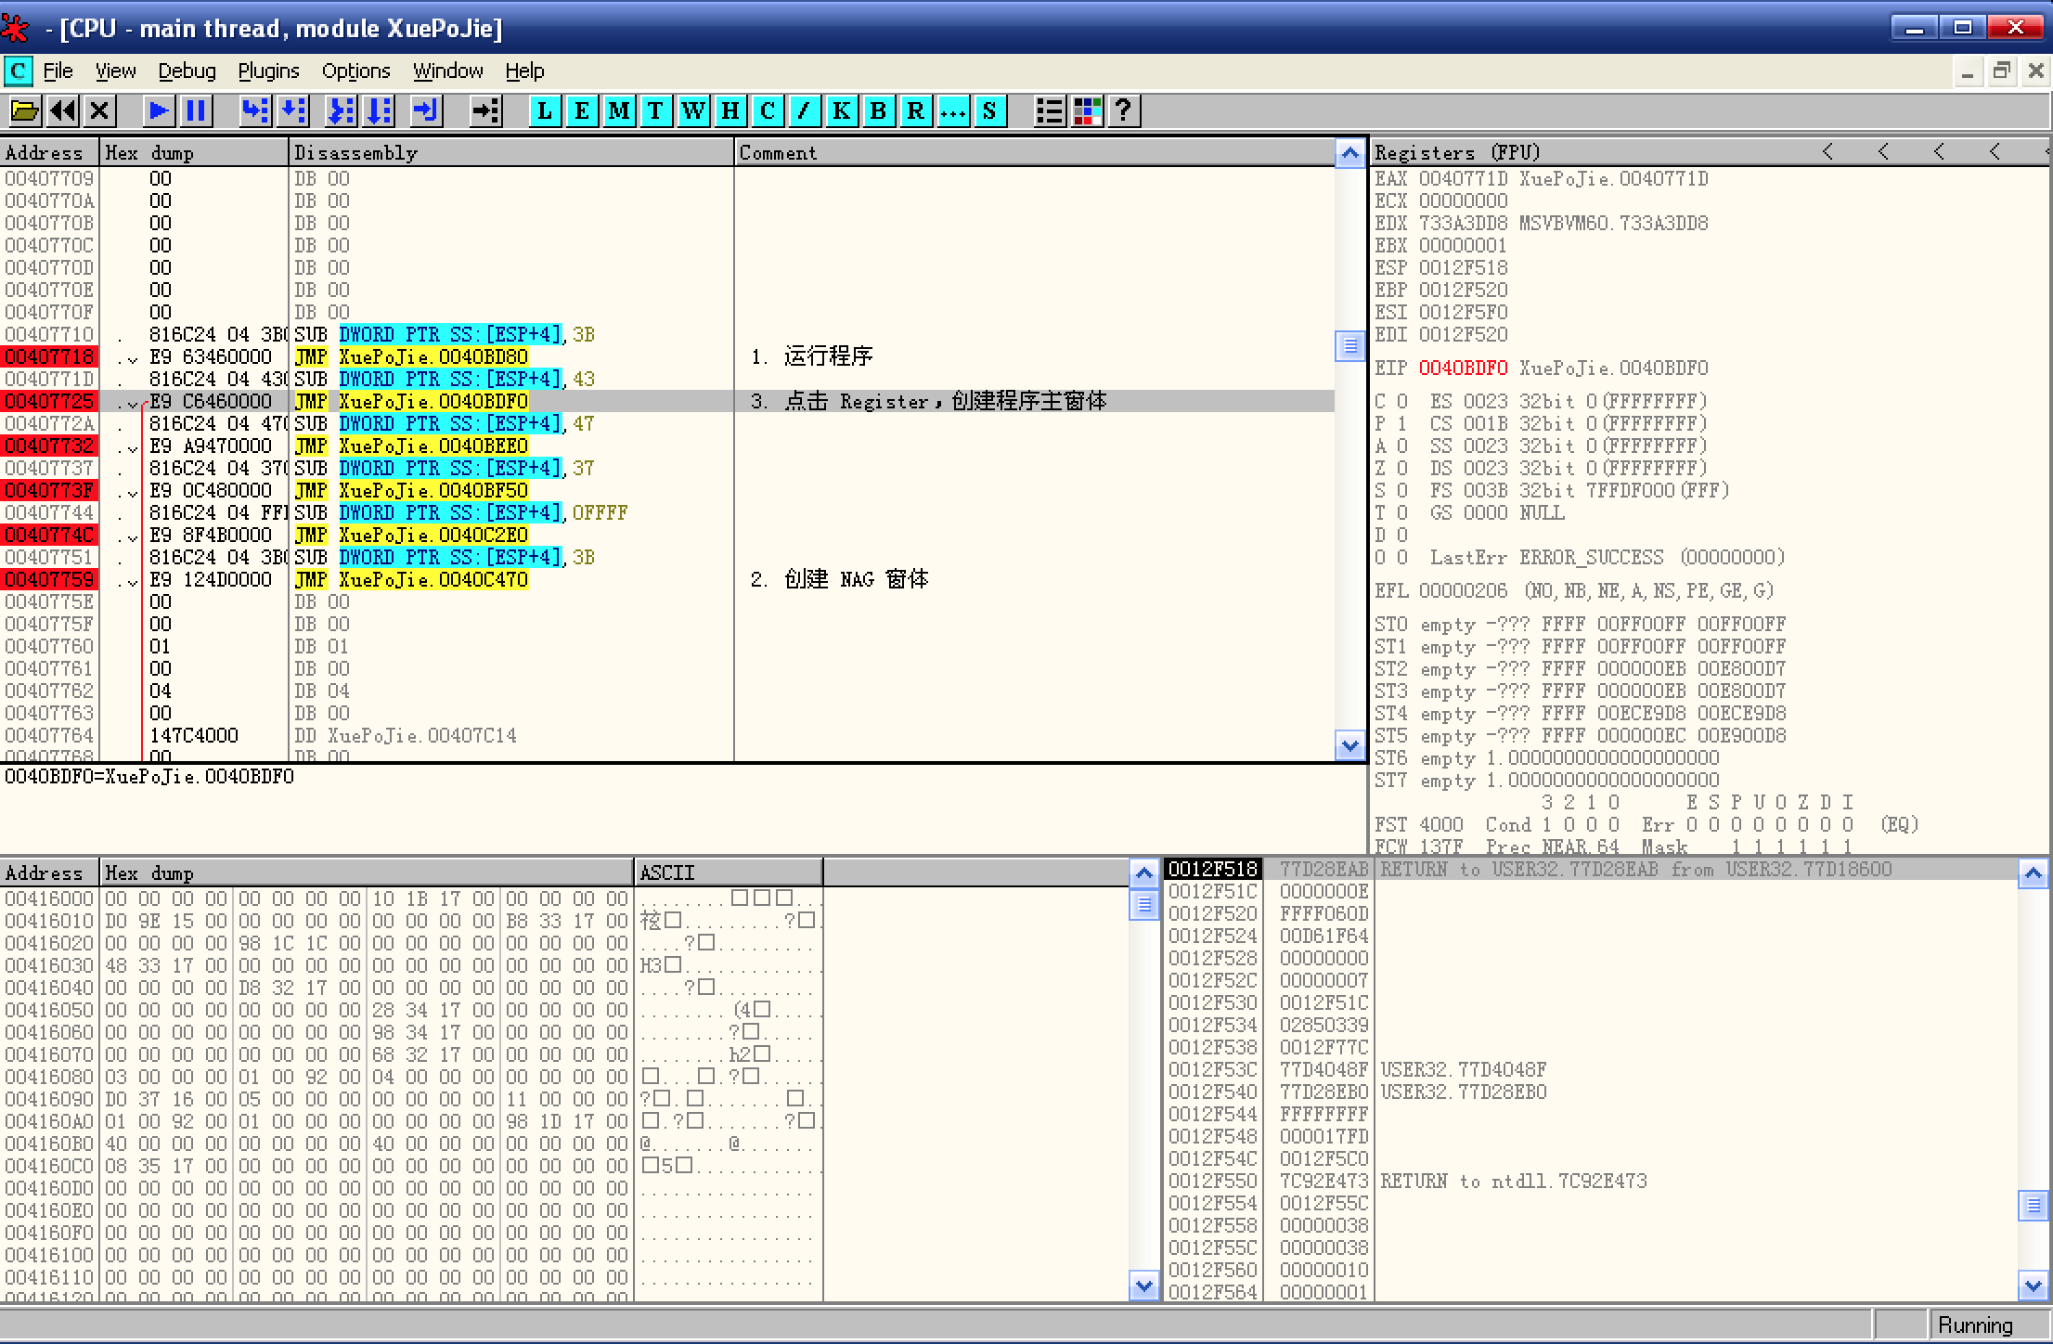Collapse the Registers panel with its left chevron
Image resolution: width=2053 pixels, height=1344 pixels.
(1827, 151)
